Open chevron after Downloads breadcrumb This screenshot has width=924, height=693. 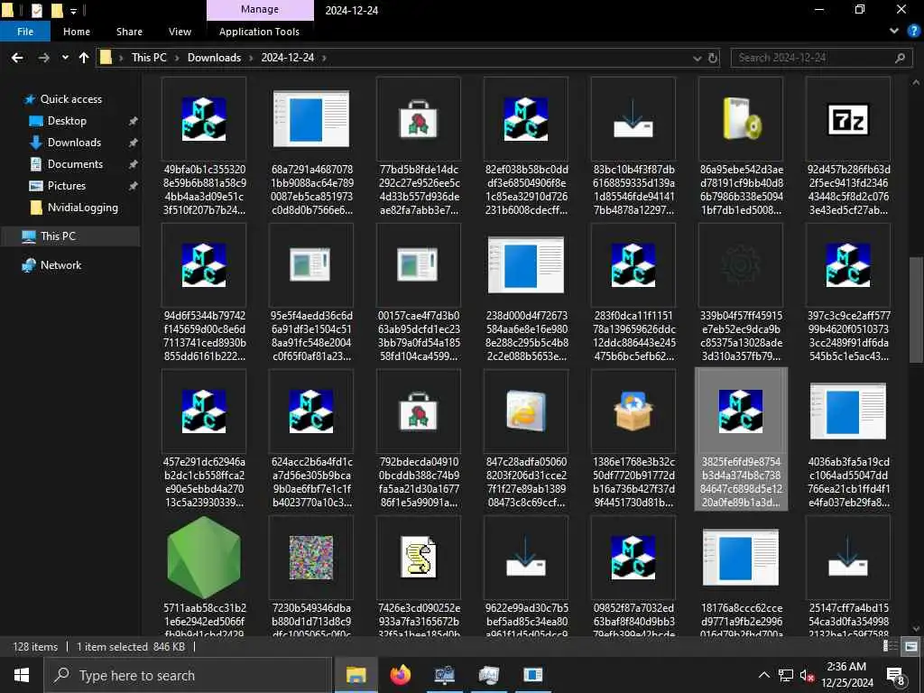pyautogui.click(x=251, y=58)
